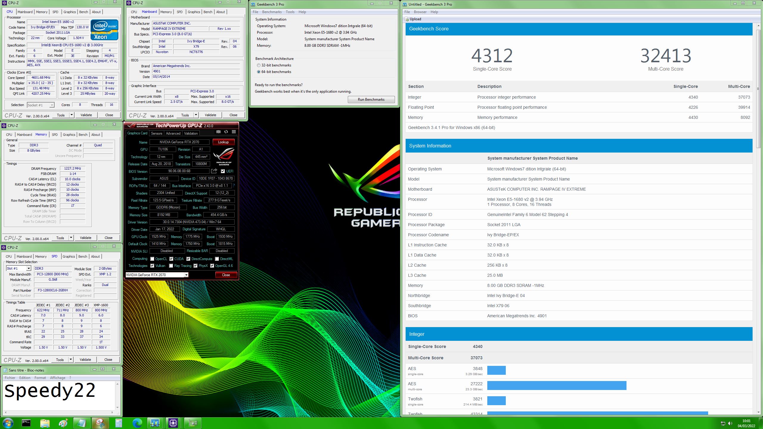Click the Speedy22 text area in Notepad
This screenshot has height=429, width=763.
click(x=59, y=396)
